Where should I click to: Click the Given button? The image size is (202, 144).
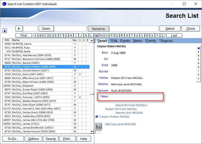pyautogui.click(x=46, y=28)
